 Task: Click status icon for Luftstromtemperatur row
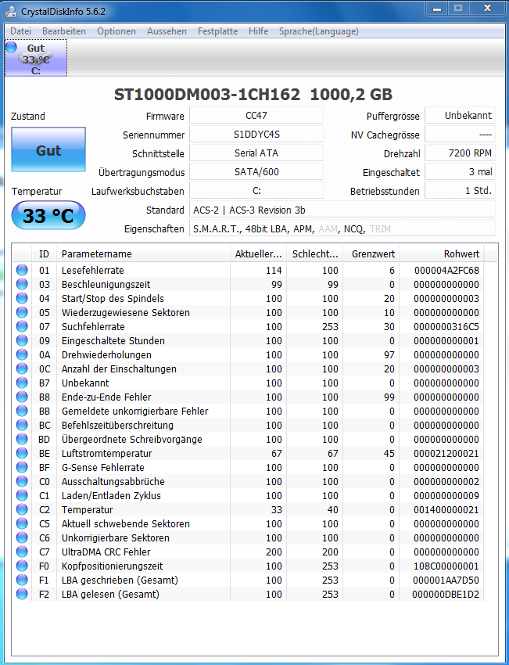(x=22, y=453)
